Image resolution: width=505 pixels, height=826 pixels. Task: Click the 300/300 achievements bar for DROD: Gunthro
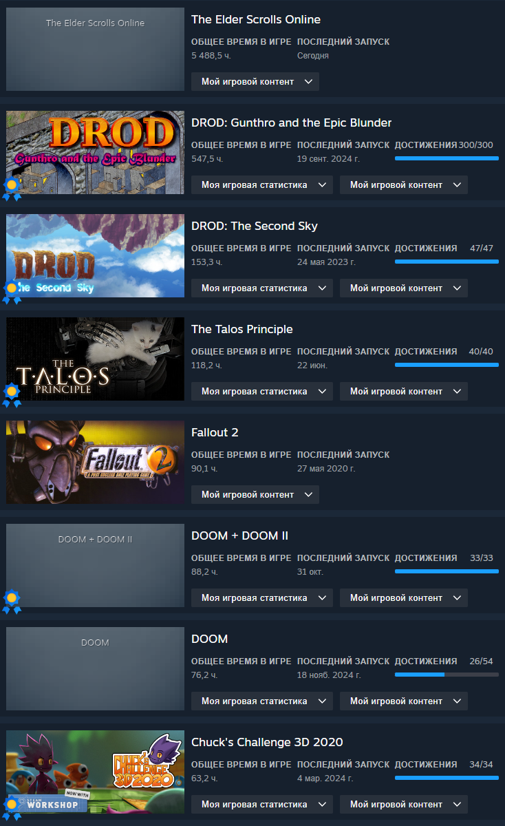point(447,158)
